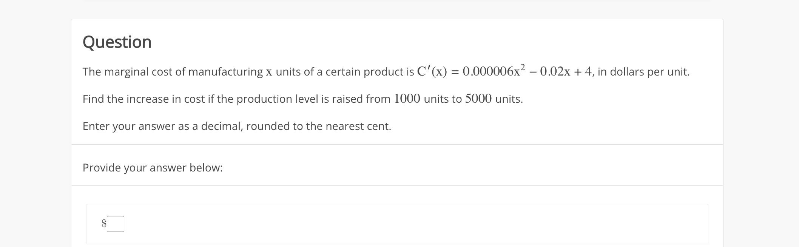Viewport: 799px width, 247px height.
Task: Click the dollar answer input box
Action: [x=116, y=224]
